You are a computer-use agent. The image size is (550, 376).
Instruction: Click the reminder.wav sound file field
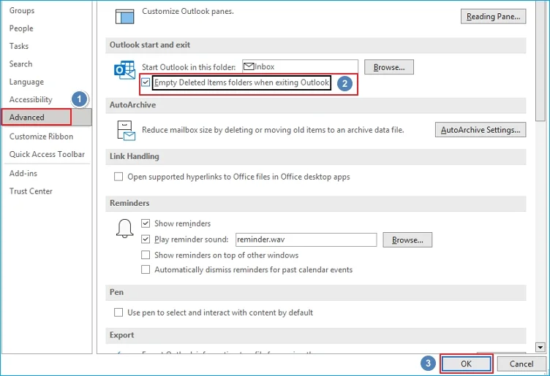pos(305,239)
